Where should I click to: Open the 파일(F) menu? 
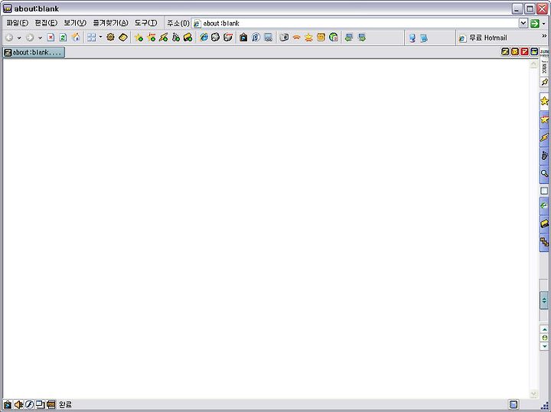click(x=17, y=23)
